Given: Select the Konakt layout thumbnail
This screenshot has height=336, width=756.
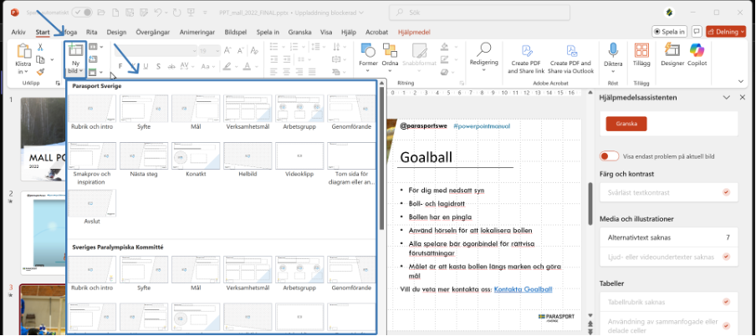Looking at the screenshot, I should point(196,155).
